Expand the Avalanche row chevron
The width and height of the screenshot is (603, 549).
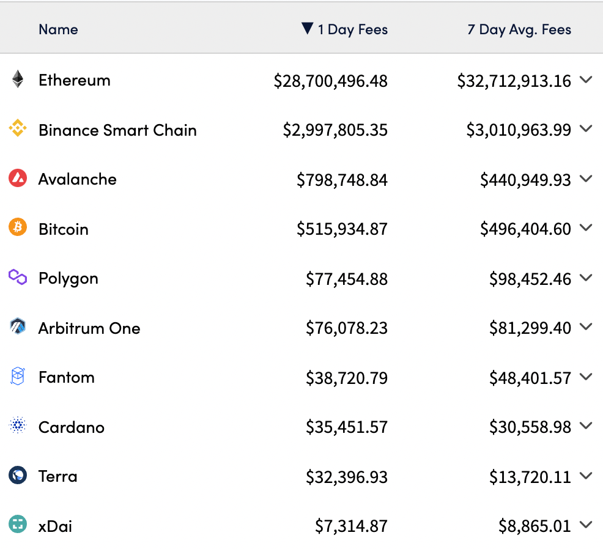pyautogui.click(x=586, y=179)
